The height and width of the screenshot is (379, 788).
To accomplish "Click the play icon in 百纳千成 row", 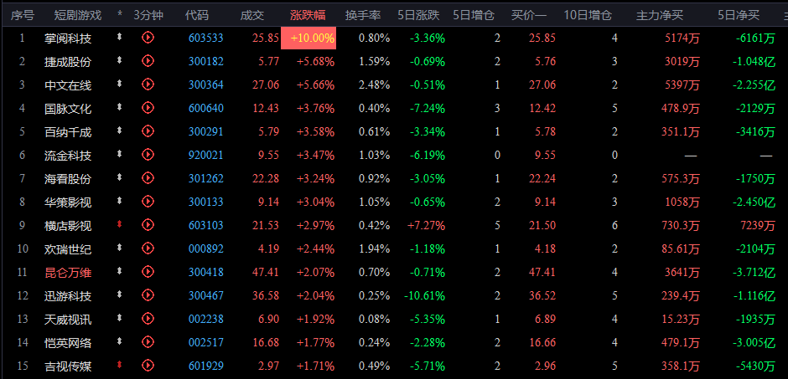I will point(148,131).
